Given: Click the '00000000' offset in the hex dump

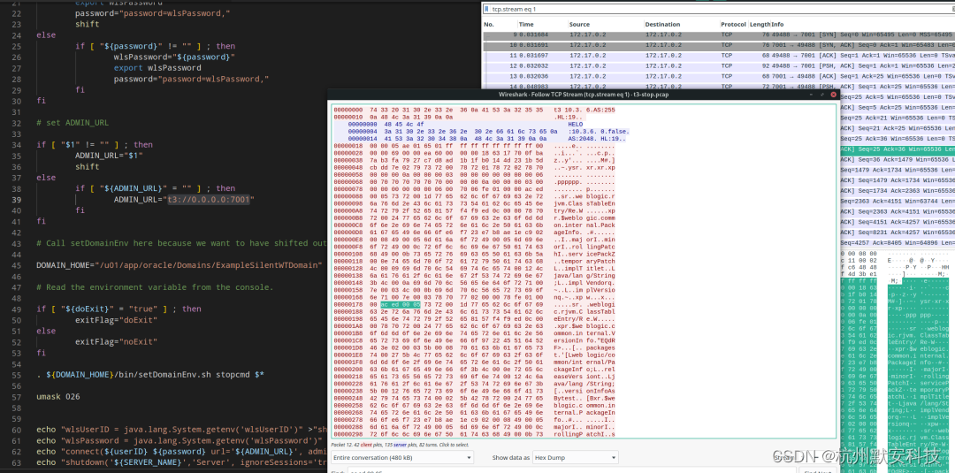Looking at the screenshot, I should (x=348, y=109).
